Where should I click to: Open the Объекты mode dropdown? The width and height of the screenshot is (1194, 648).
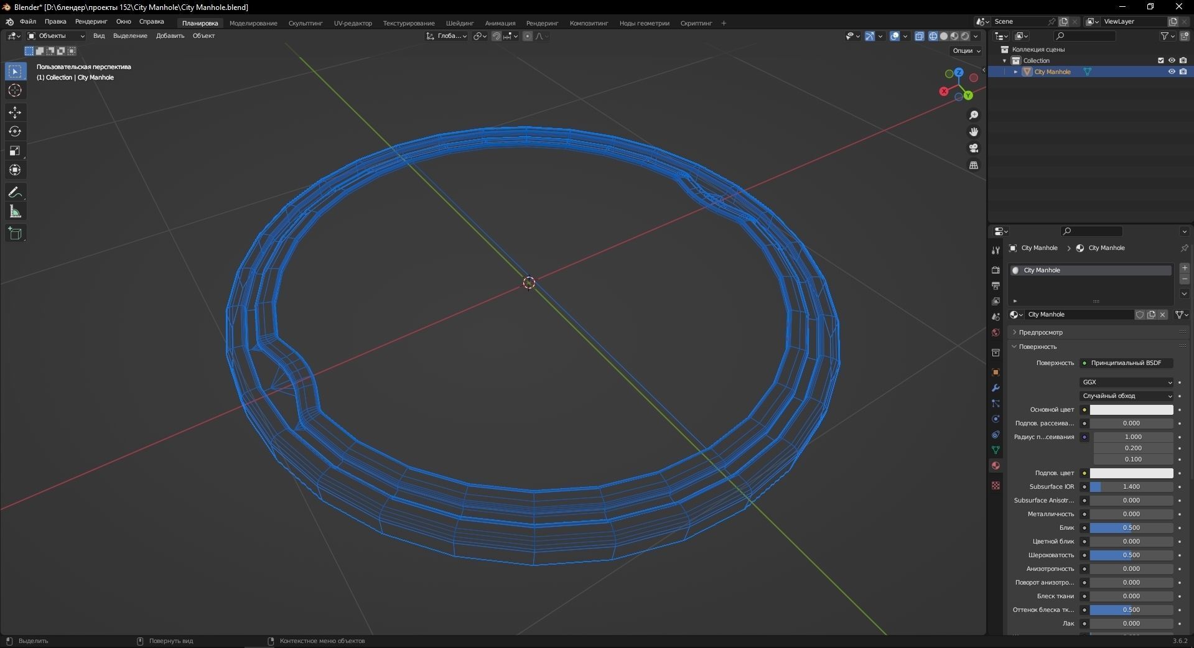55,36
